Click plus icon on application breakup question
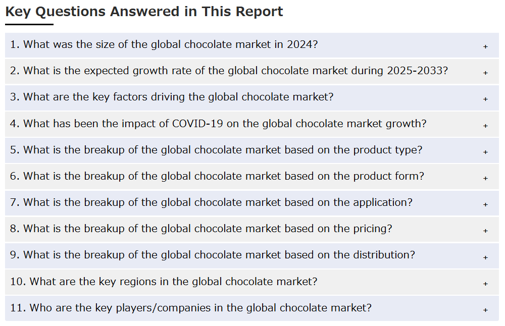 (485, 204)
